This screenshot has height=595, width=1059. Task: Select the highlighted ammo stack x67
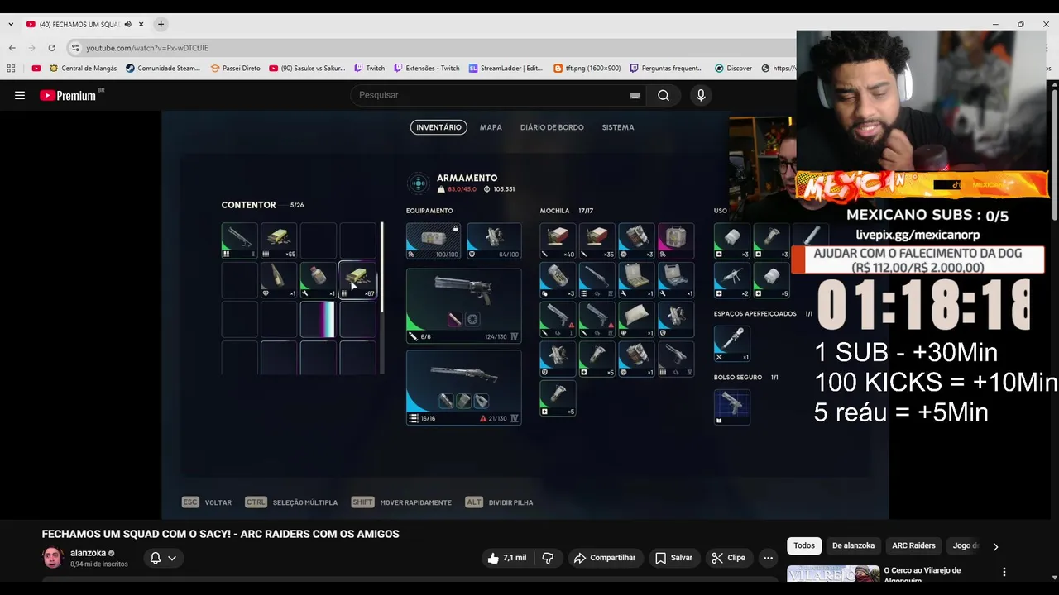click(x=357, y=280)
